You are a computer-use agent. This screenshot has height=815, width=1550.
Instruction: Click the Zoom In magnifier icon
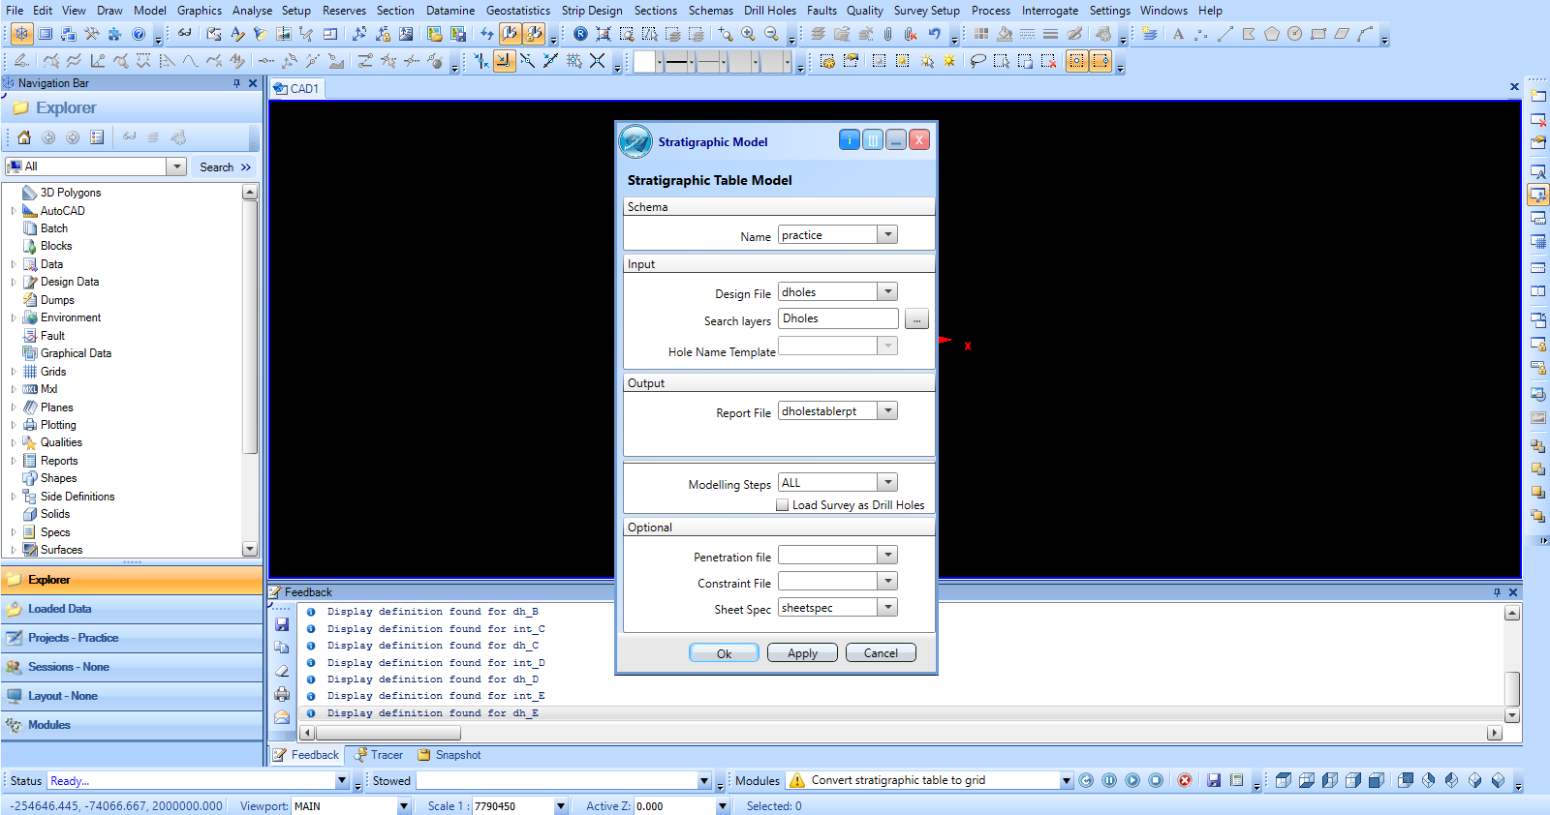pyautogui.click(x=748, y=34)
